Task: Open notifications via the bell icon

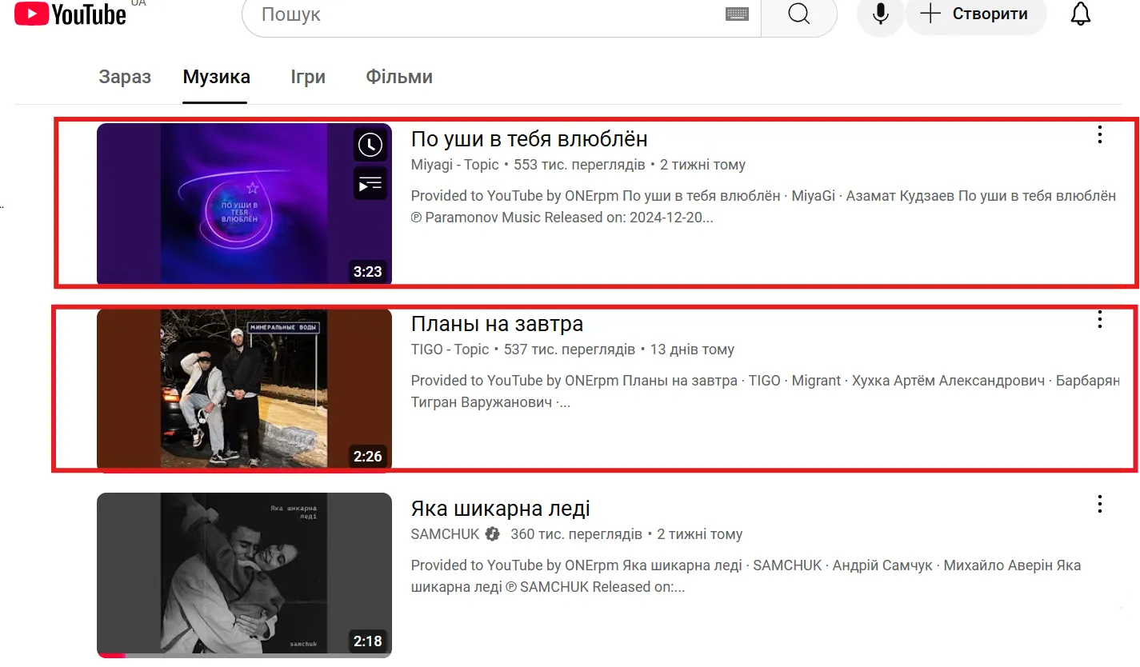Action: 1080,14
